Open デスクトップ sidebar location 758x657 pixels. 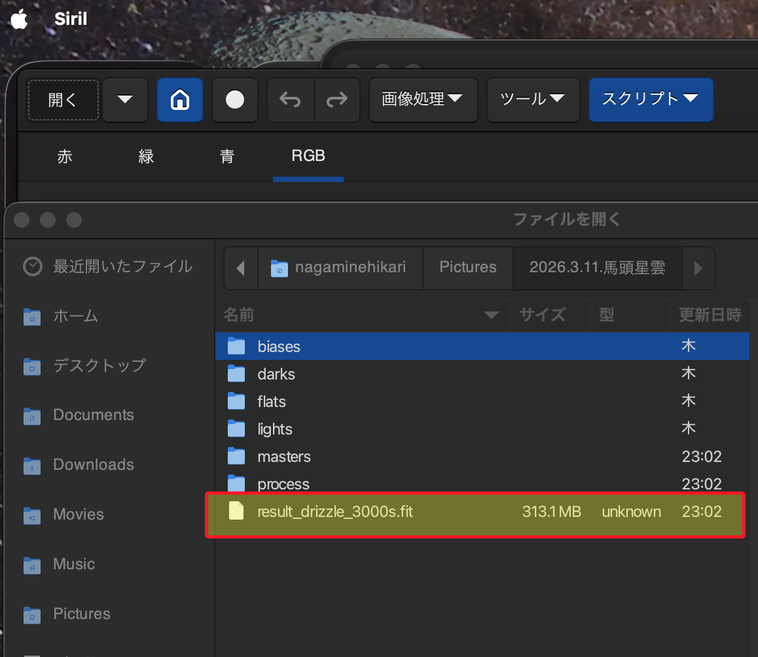click(99, 365)
